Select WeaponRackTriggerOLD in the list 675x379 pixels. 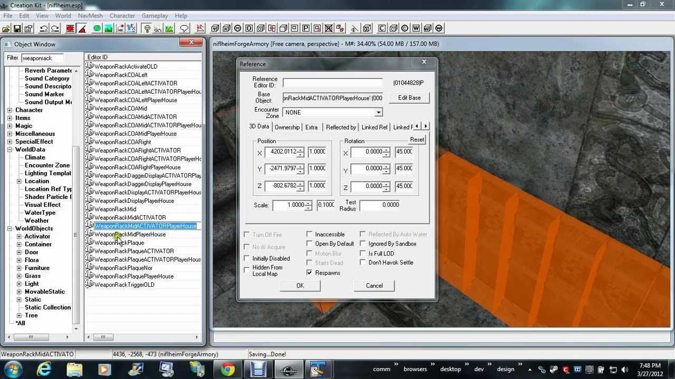(124, 285)
